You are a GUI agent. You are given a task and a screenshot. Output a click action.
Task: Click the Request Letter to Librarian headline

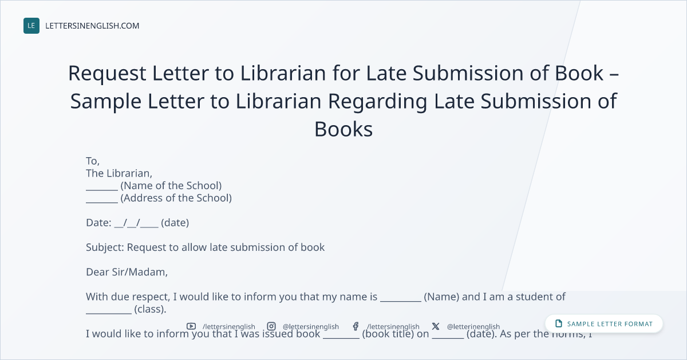[343, 101]
